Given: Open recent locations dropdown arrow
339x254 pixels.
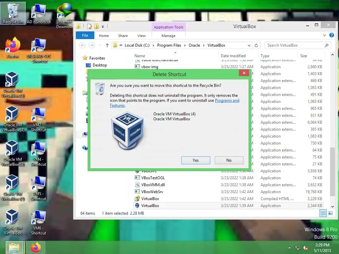Looking at the screenshot, I should [x=100, y=45].
